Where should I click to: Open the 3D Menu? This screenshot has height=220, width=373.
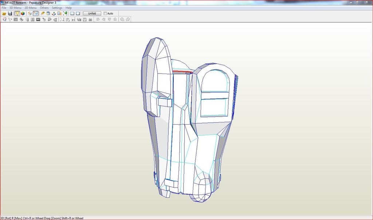click(x=15, y=8)
